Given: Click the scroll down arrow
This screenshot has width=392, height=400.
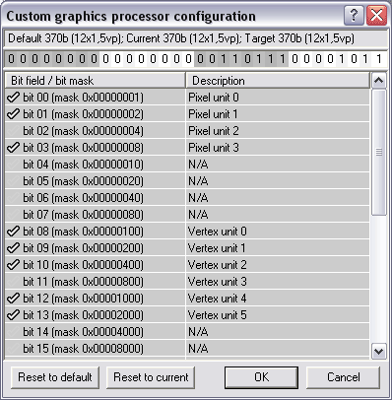Looking at the screenshot, I should (x=379, y=352).
